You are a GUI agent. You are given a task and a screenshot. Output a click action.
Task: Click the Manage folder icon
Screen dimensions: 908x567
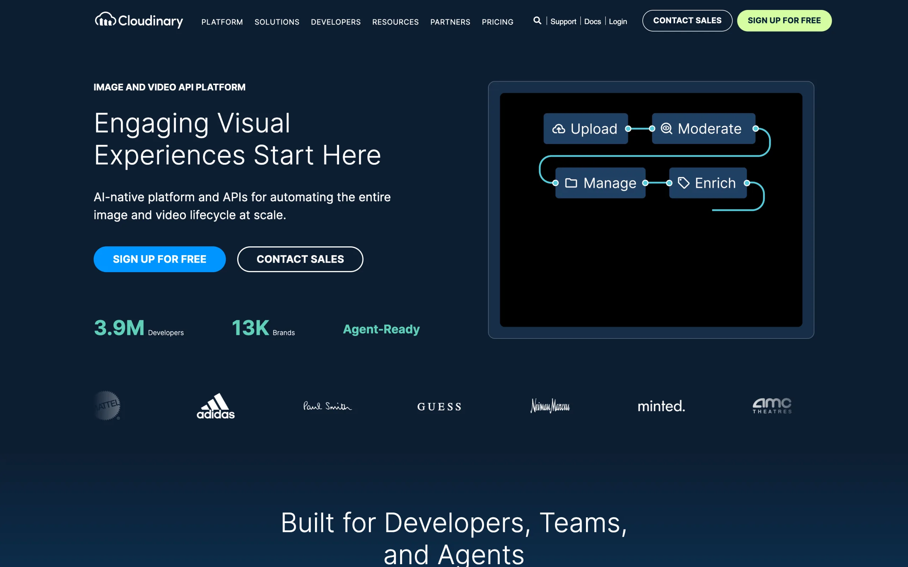(571, 183)
